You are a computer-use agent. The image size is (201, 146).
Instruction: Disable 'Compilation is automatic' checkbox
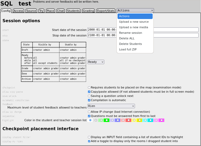(89, 100)
